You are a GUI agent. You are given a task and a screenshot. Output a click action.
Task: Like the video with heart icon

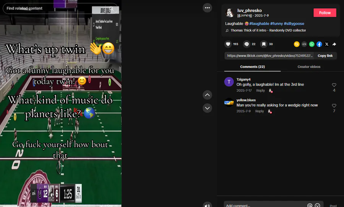[x=228, y=44]
